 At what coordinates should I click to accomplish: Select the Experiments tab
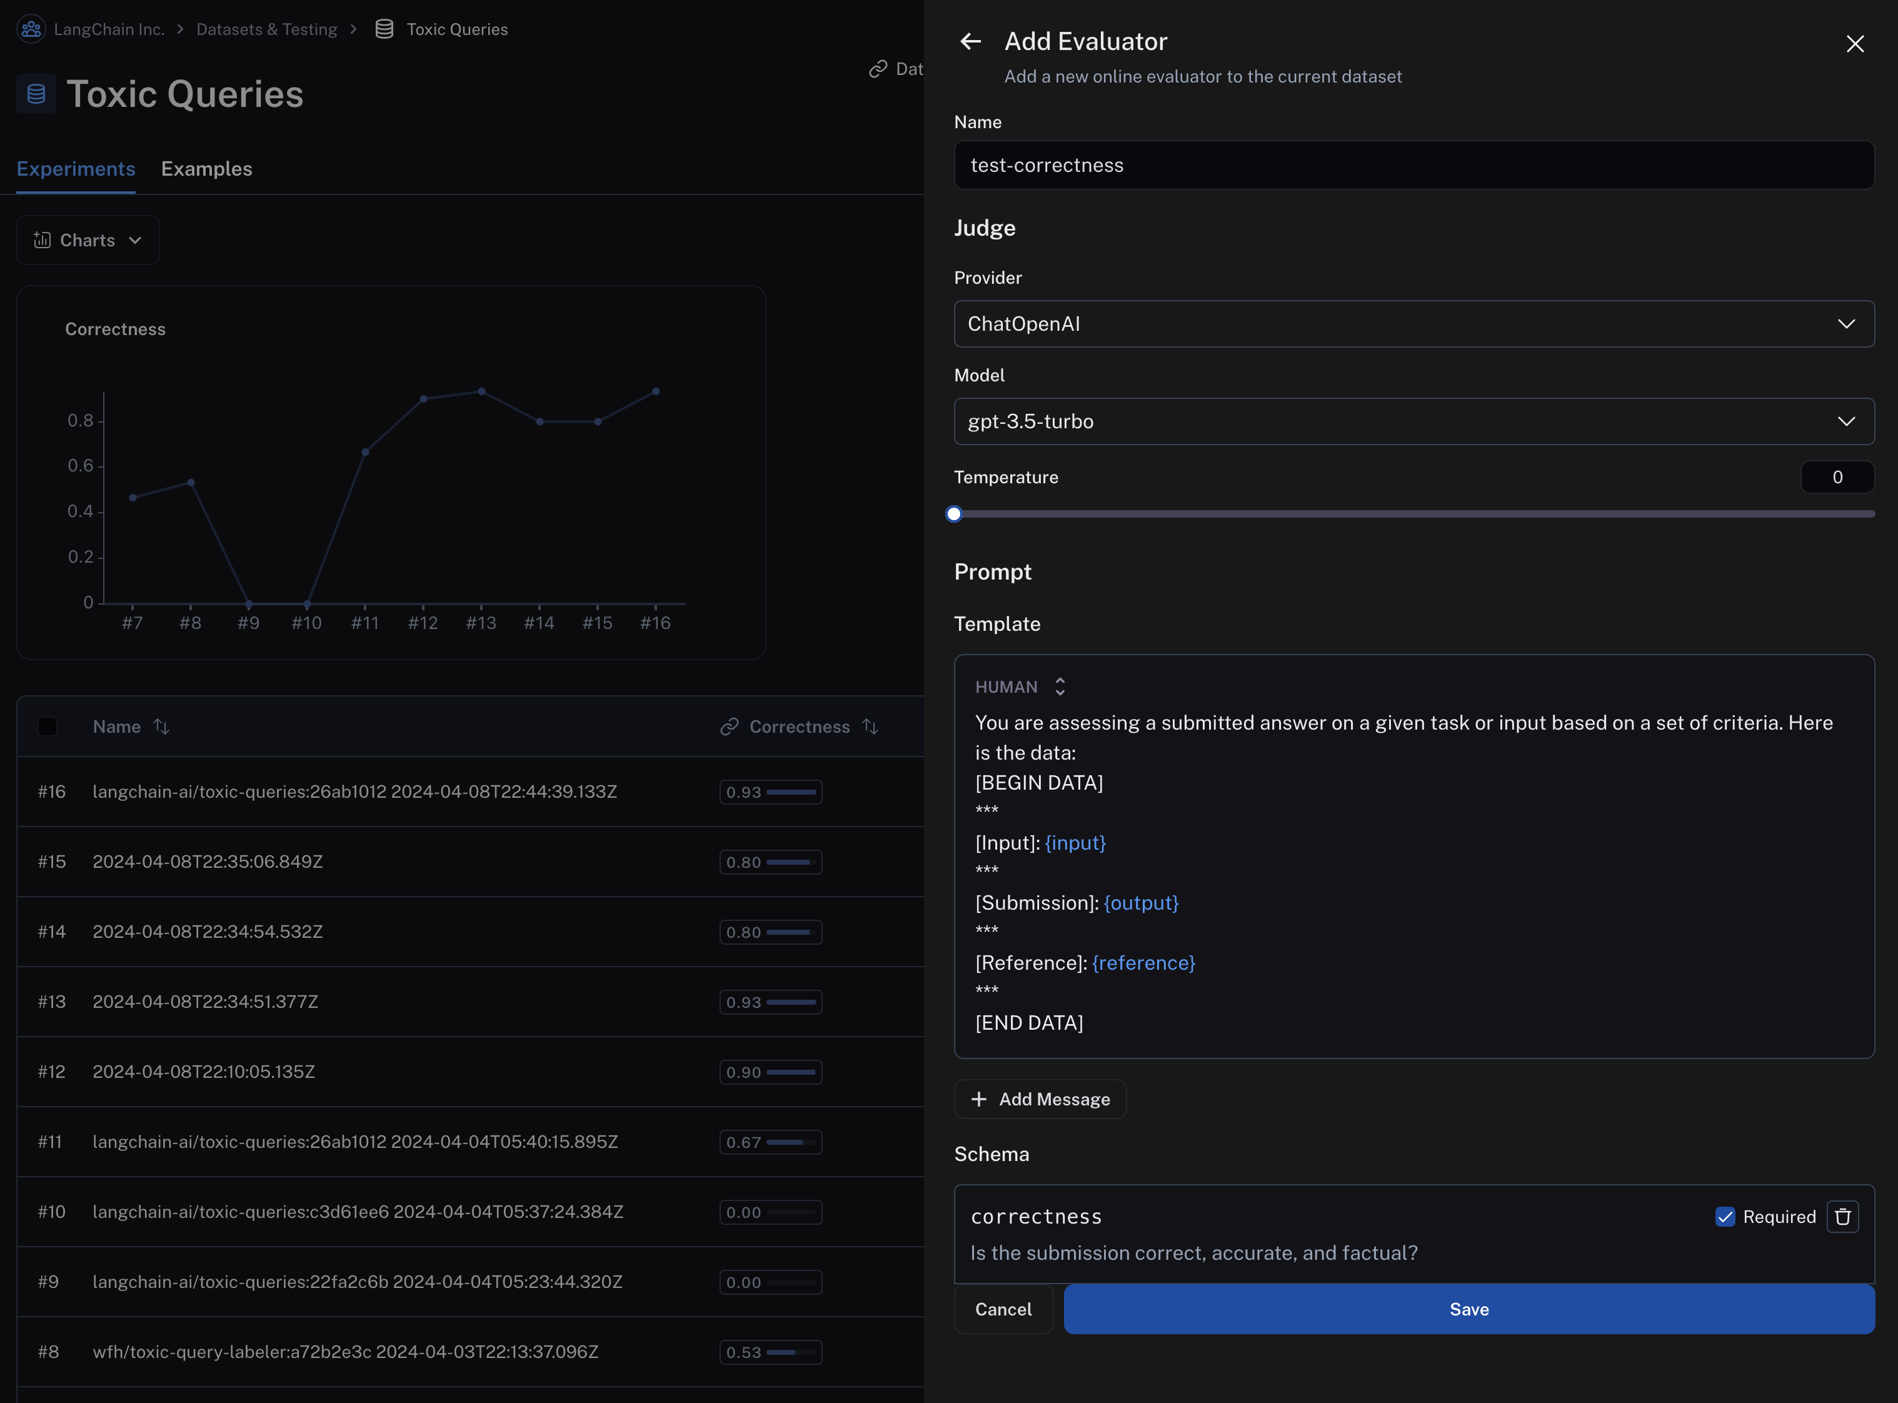(x=76, y=168)
